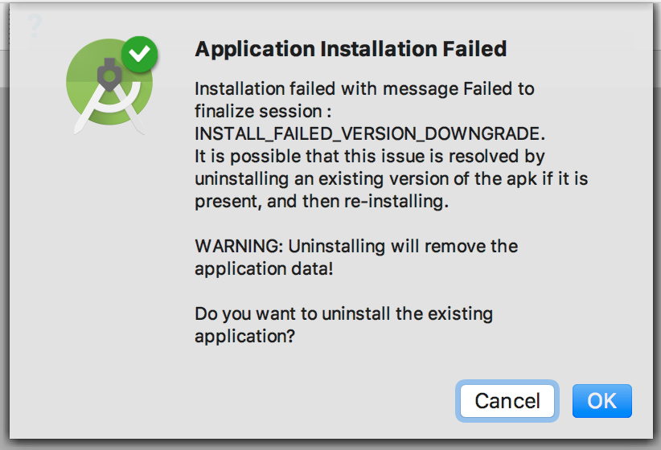The height and width of the screenshot is (450, 661).
Task: Click the gray compass hinge on the logo
Action: [109, 75]
